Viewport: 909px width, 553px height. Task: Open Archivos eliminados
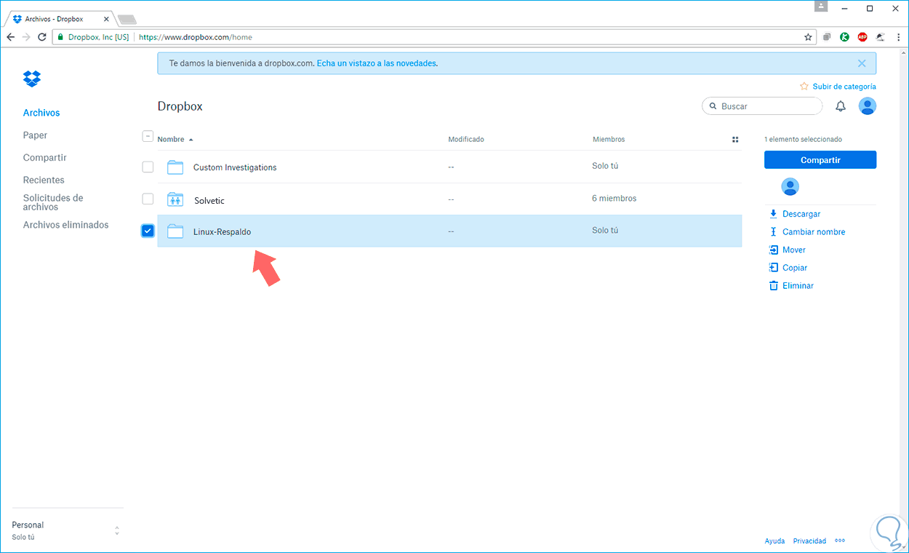(65, 226)
